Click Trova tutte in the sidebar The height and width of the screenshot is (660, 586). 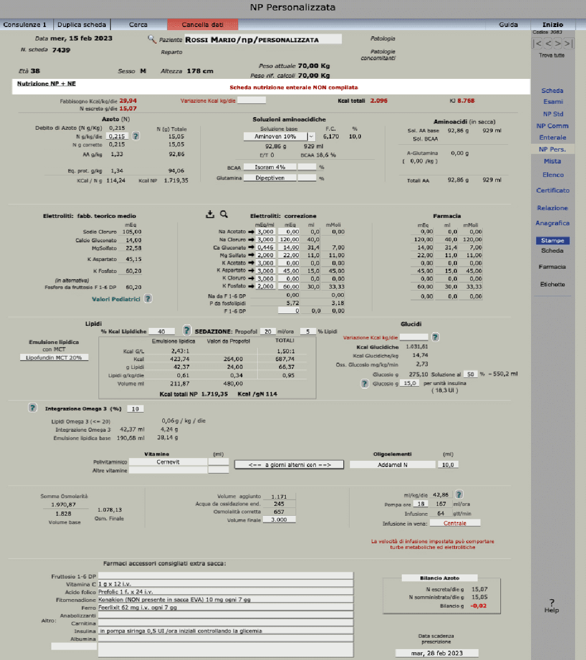(552, 55)
